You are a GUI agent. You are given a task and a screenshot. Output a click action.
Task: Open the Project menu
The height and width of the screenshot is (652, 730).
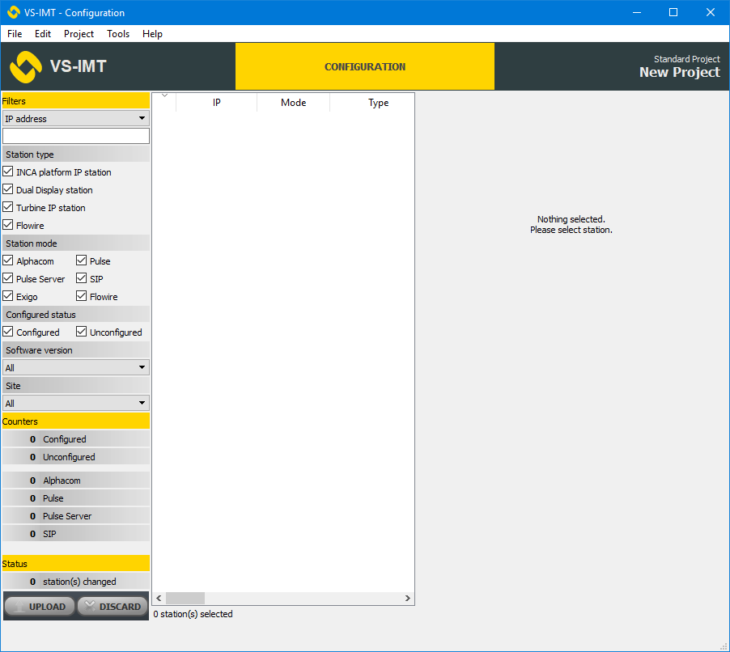(x=79, y=34)
